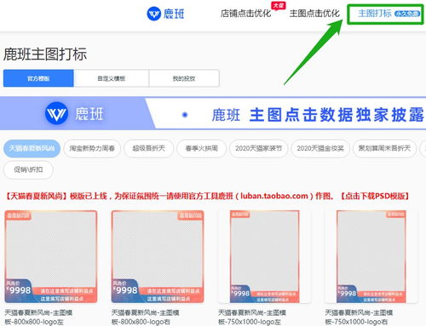
Task: Open the 我的投放 tab
Action: (x=184, y=78)
